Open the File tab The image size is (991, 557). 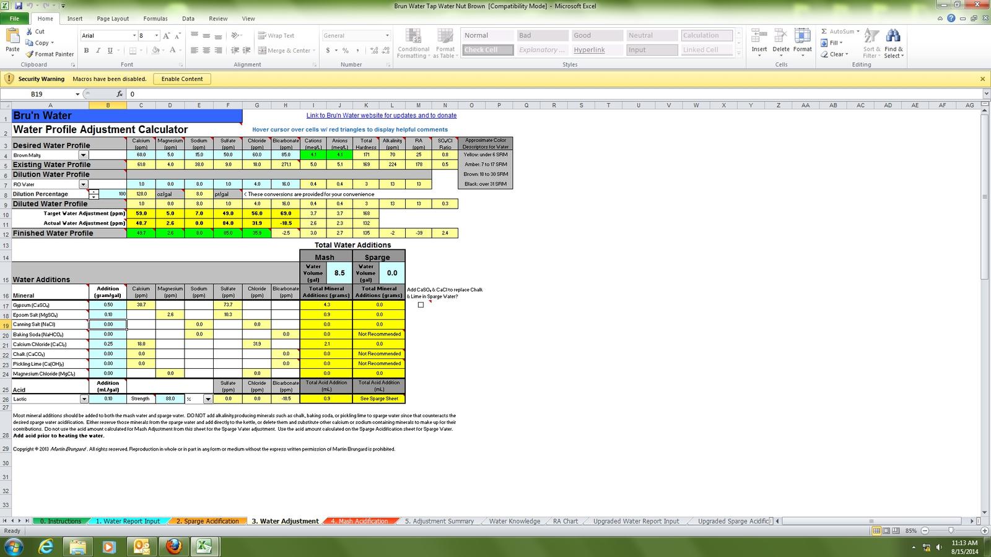(14, 19)
